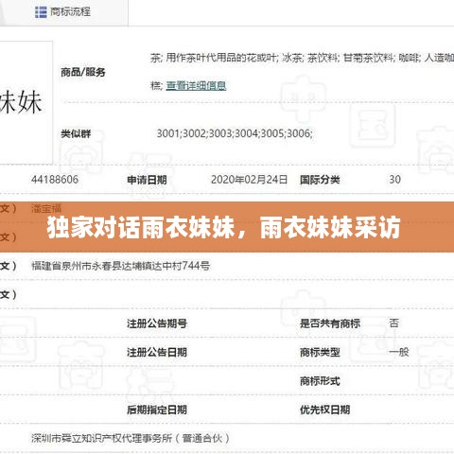Select the 商标形式 label
The width and height of the screenshot is (454, 454).
[320, 381]
